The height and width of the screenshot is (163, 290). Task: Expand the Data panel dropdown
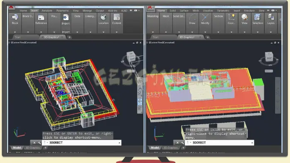(x=77, y=32)
